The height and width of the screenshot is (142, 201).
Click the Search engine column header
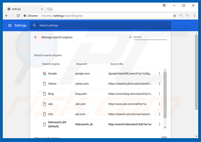(x=51, y=64)
